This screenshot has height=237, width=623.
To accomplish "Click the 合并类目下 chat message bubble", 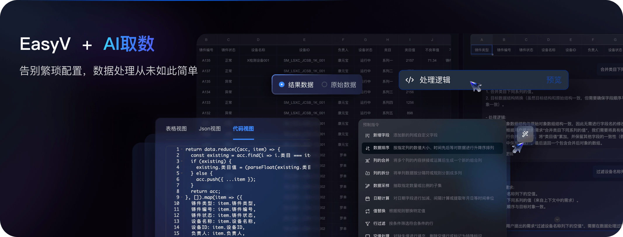I will pyautogui.click(x=610, y=69).
